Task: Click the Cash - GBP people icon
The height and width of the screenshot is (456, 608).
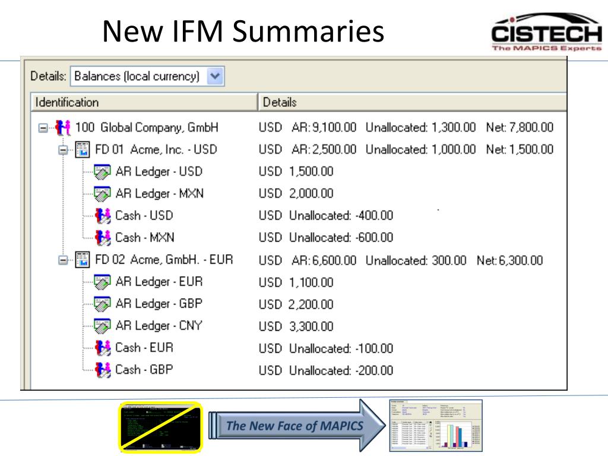Action: coord(103,370)
